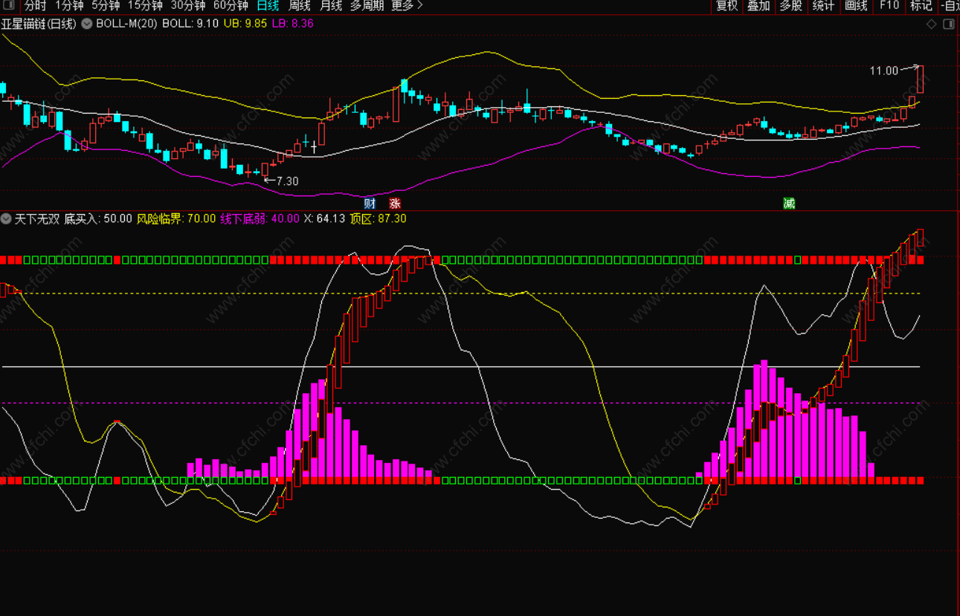Viewport: 960px width, 616px height.
Task: Open the BOLL-M indicator dropdown arrow
Action: [87, 24]
